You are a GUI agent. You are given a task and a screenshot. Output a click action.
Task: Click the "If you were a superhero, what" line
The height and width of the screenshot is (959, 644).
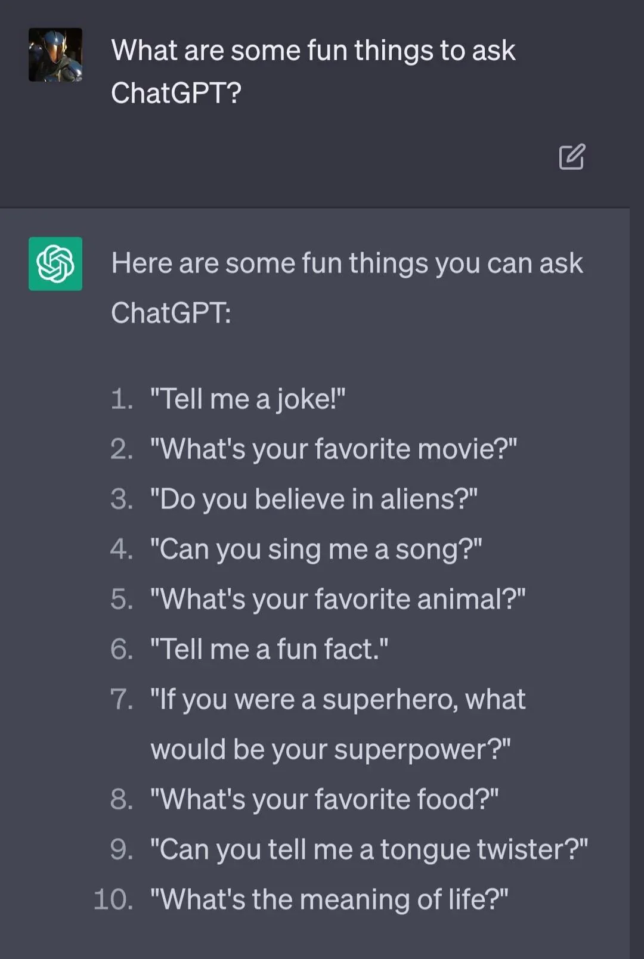point(338,699)
